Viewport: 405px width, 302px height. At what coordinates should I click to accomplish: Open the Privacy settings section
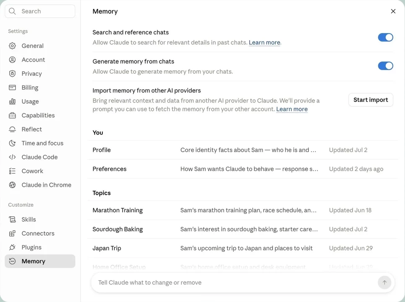point(40,73)
